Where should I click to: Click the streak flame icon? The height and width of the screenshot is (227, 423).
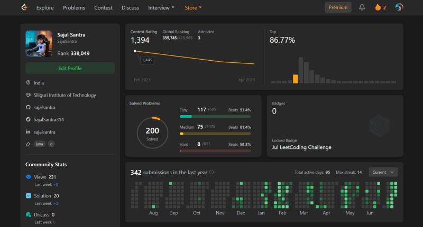pyautogui.click(x=378, y=7)
